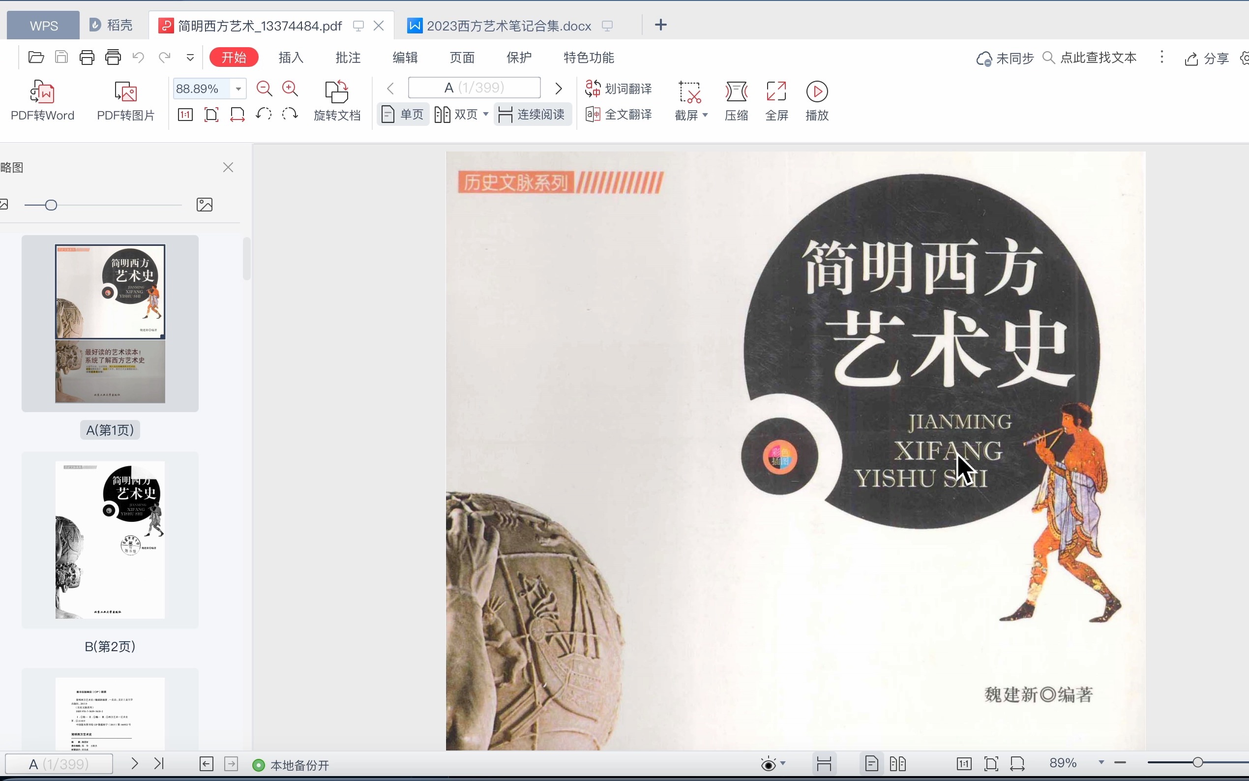Jump to last page in status bar
This screenshot has width=1249, height=781.
(x=159, y=763)
